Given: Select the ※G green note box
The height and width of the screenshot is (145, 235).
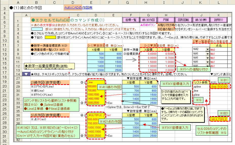Looking at the screenshot, I should (x=199, y=100).
